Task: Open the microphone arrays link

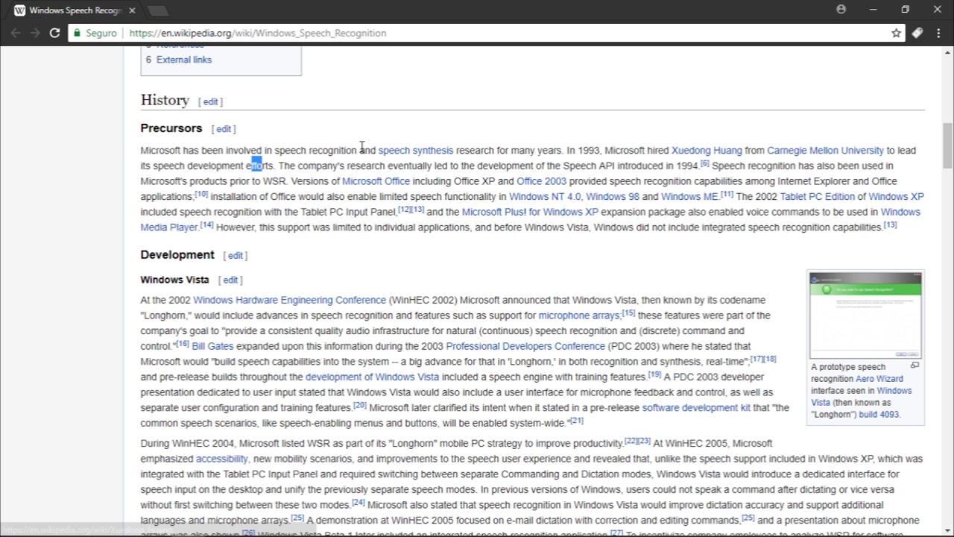Action: pos(578,315)
